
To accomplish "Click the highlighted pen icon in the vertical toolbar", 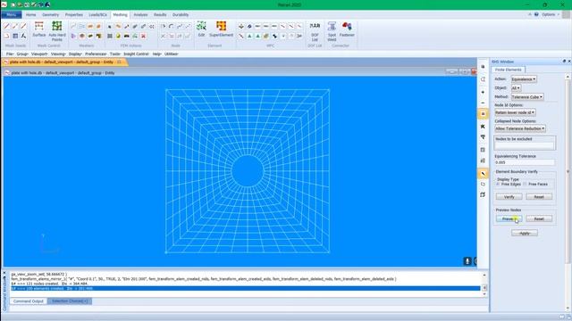I will [483, 174].
